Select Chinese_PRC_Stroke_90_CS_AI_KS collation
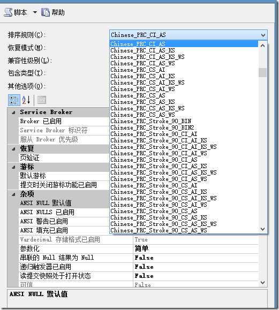The height and width of the screenshot is (310, 279). (x=184, y=192)
